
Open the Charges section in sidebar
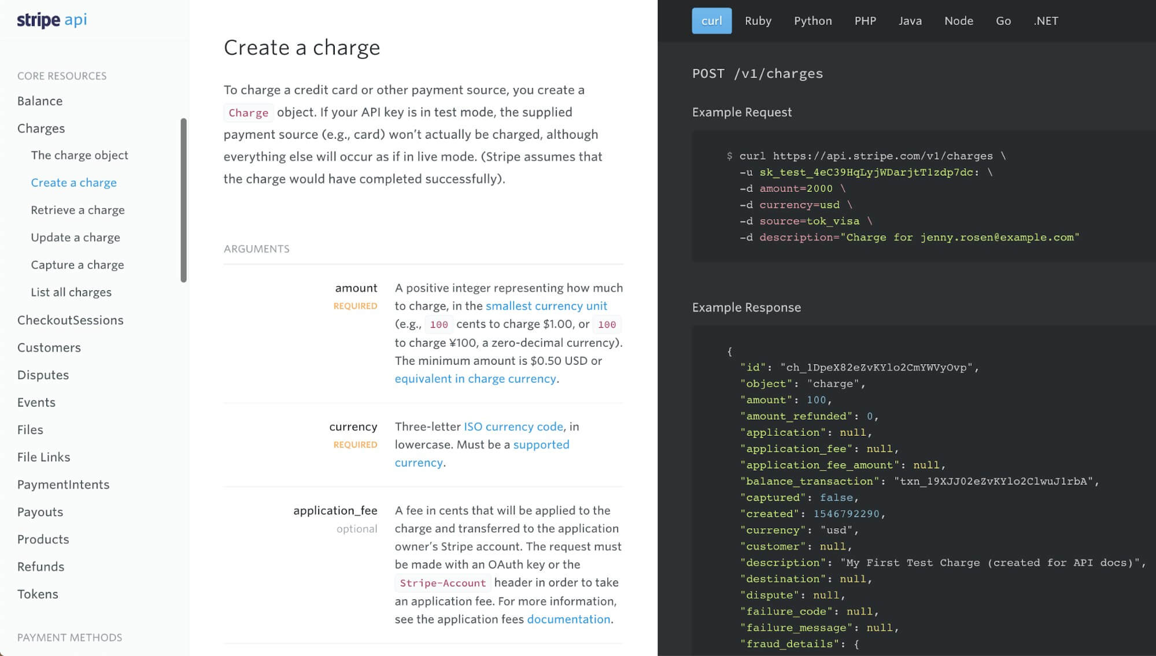pos(40,128)
